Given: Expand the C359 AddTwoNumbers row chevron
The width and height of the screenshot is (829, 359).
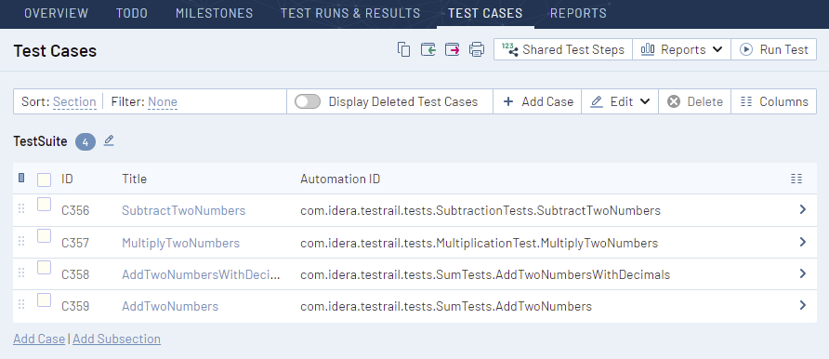Looking at the screenshot, I should click(803, 306).
